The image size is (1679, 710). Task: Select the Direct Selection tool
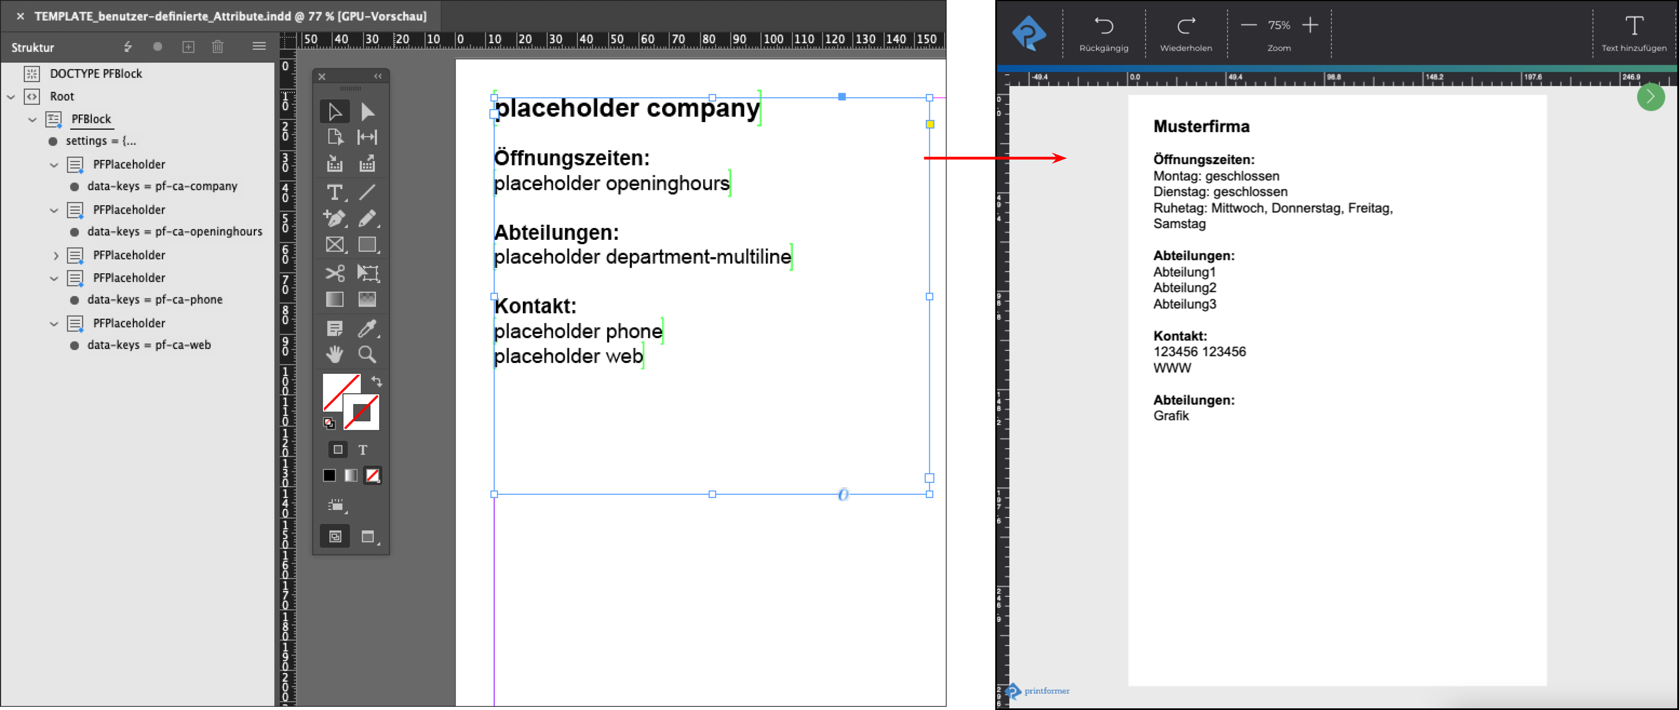368,112
